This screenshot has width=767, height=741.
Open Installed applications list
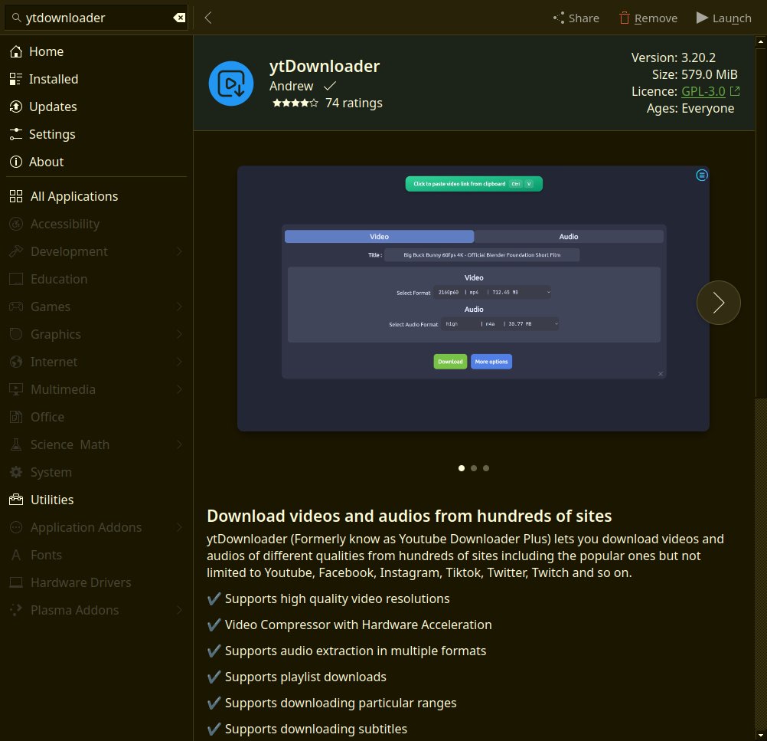tap(96, 79)
